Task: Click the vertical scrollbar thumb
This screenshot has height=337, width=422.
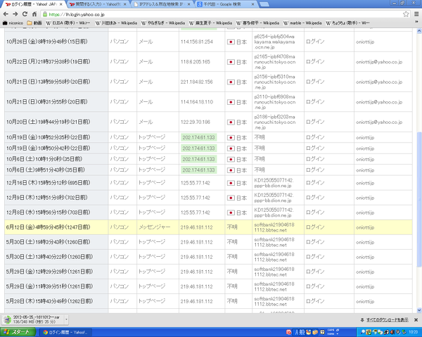Action: [x=418, y=199]
